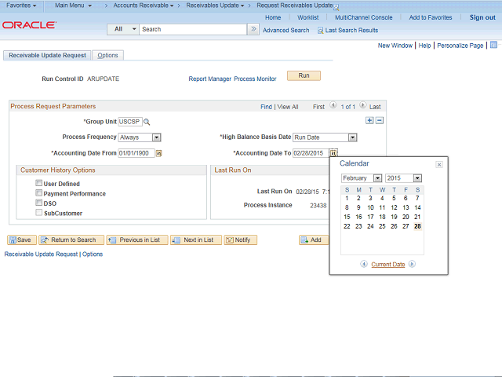Open Accounting Date From calendar picker
This screenshot has height=377, width=502.
click(158, 153)
